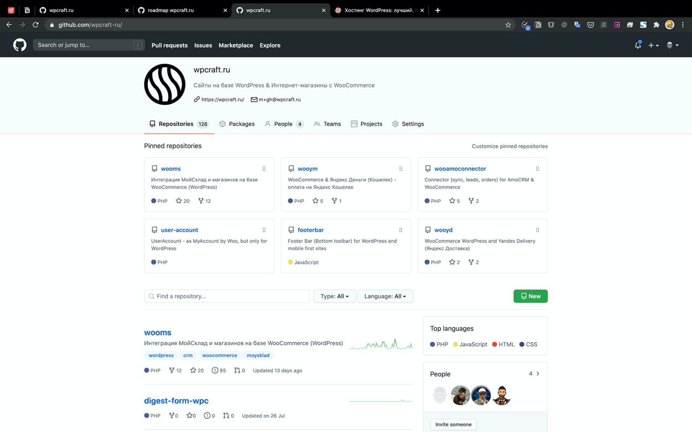Click the wpcraft.ru organization avatar
Viewport: 692px width, 432px height.
pos(165,84)
